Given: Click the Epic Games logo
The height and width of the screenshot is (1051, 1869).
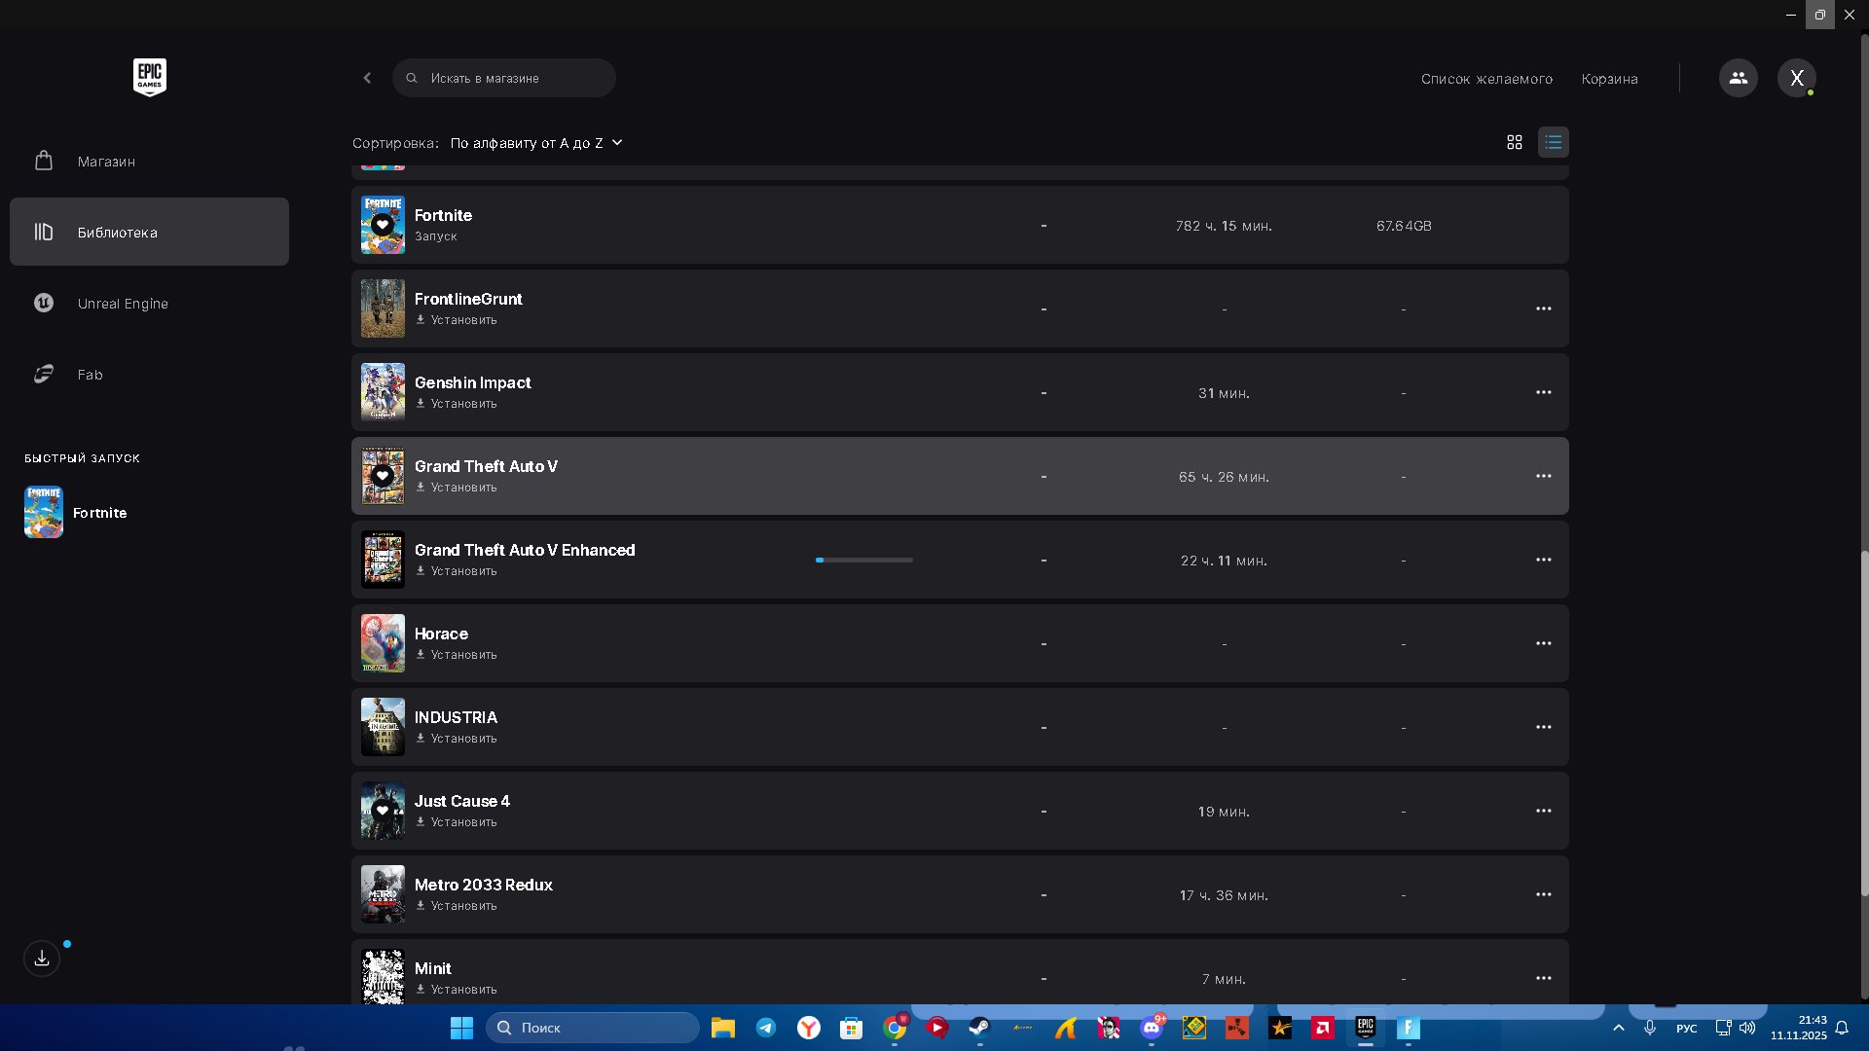Looking at the screenshot, I should click(149, 77).
